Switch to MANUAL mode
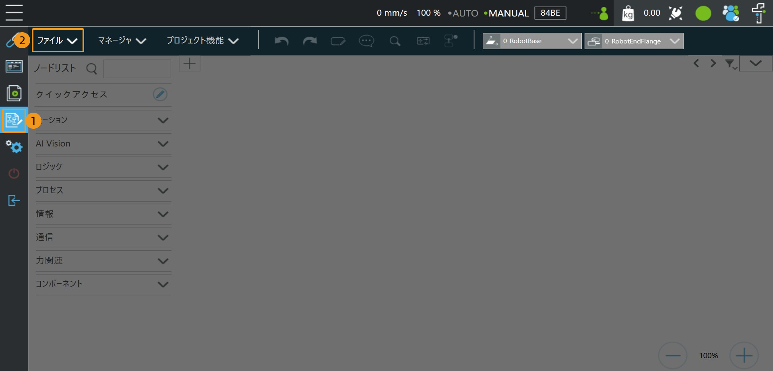 tap(506, 13)
